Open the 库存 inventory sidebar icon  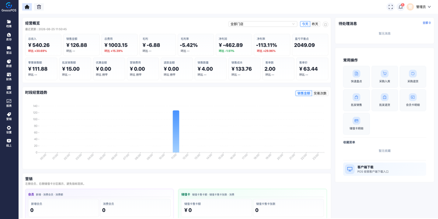click(9, 37)
